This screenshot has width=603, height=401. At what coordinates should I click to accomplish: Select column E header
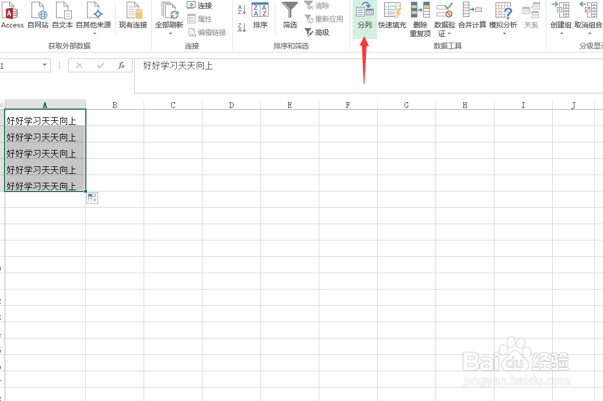tap(290, 104)
